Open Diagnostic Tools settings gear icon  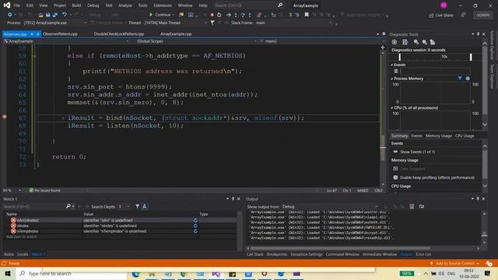pos(395,42)
